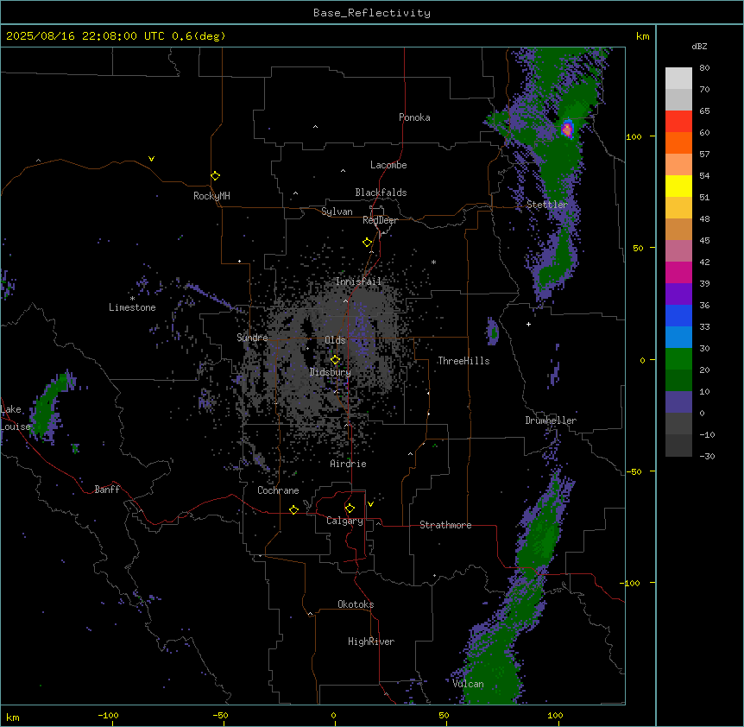Pick the blue 33-36 dBZ legend swatch
Screen dimensions: 744x727
[x=678, y=315]
